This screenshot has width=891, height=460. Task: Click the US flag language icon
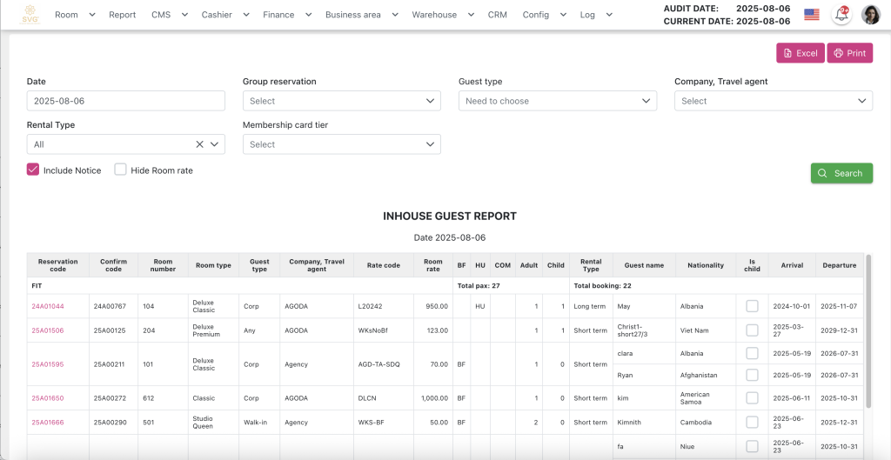[811, 15]
